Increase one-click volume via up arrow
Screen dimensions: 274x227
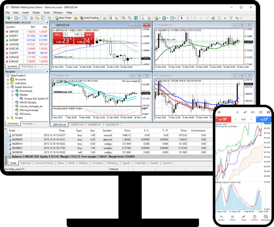coord(82,34)
